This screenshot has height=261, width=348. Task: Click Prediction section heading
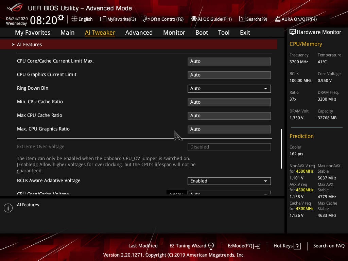tap(301, 136)
